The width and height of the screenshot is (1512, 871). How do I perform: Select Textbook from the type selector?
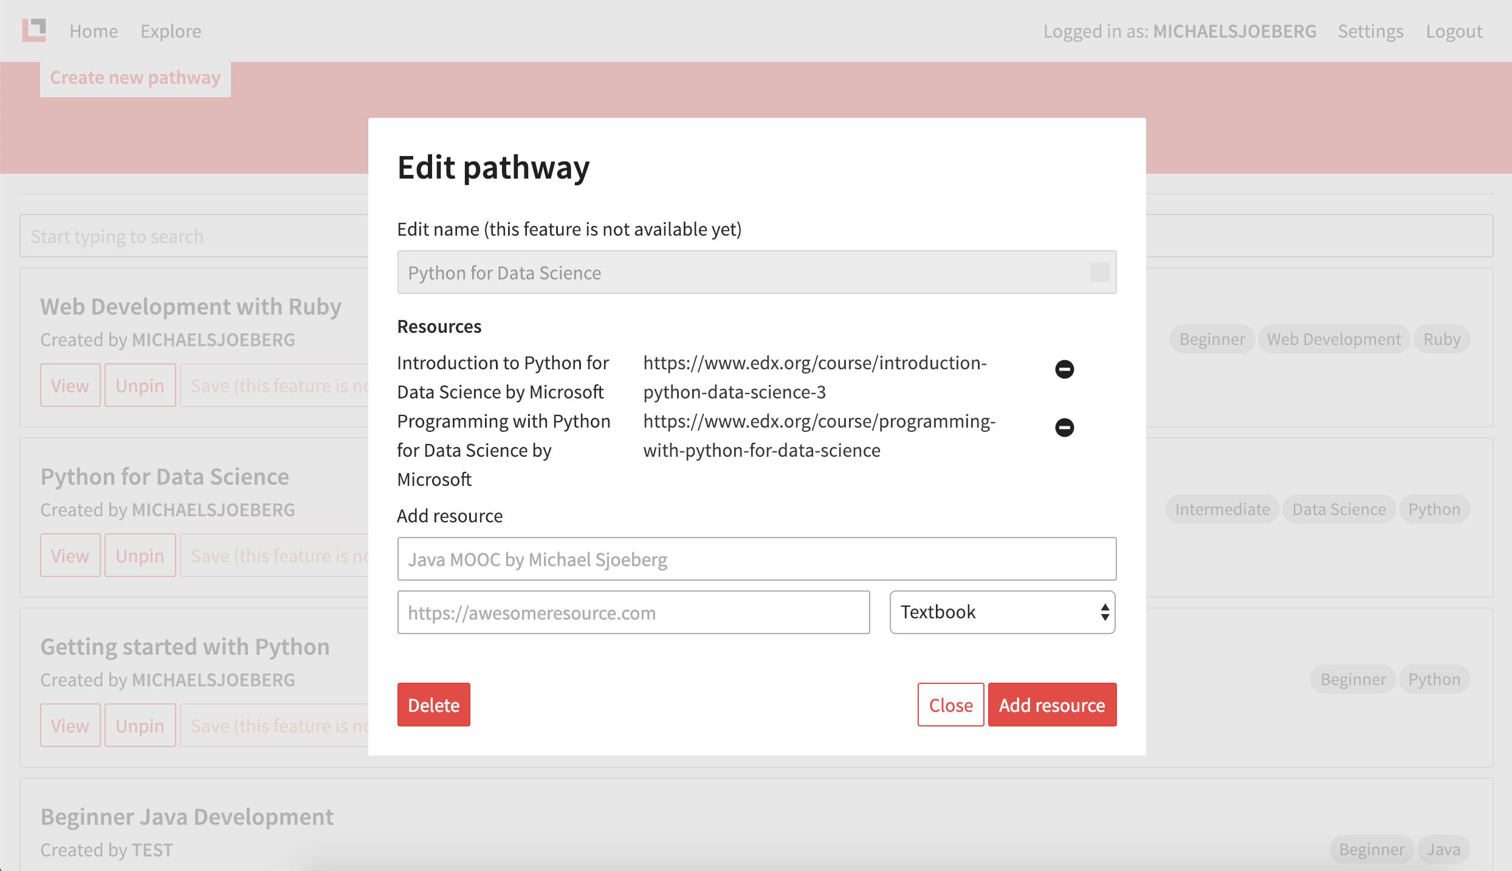(1002, 612)
